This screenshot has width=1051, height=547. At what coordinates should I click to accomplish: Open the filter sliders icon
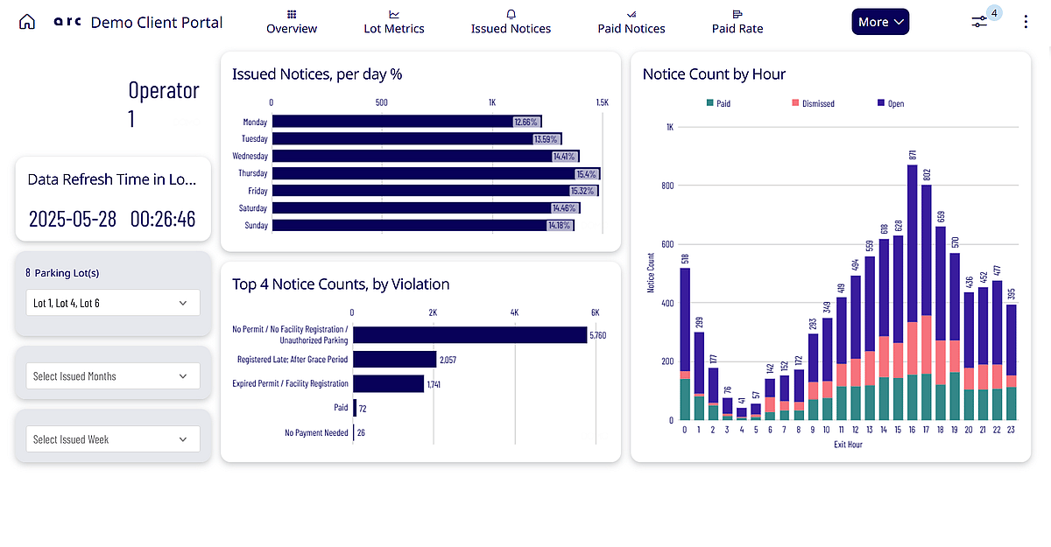coord(980,23)
